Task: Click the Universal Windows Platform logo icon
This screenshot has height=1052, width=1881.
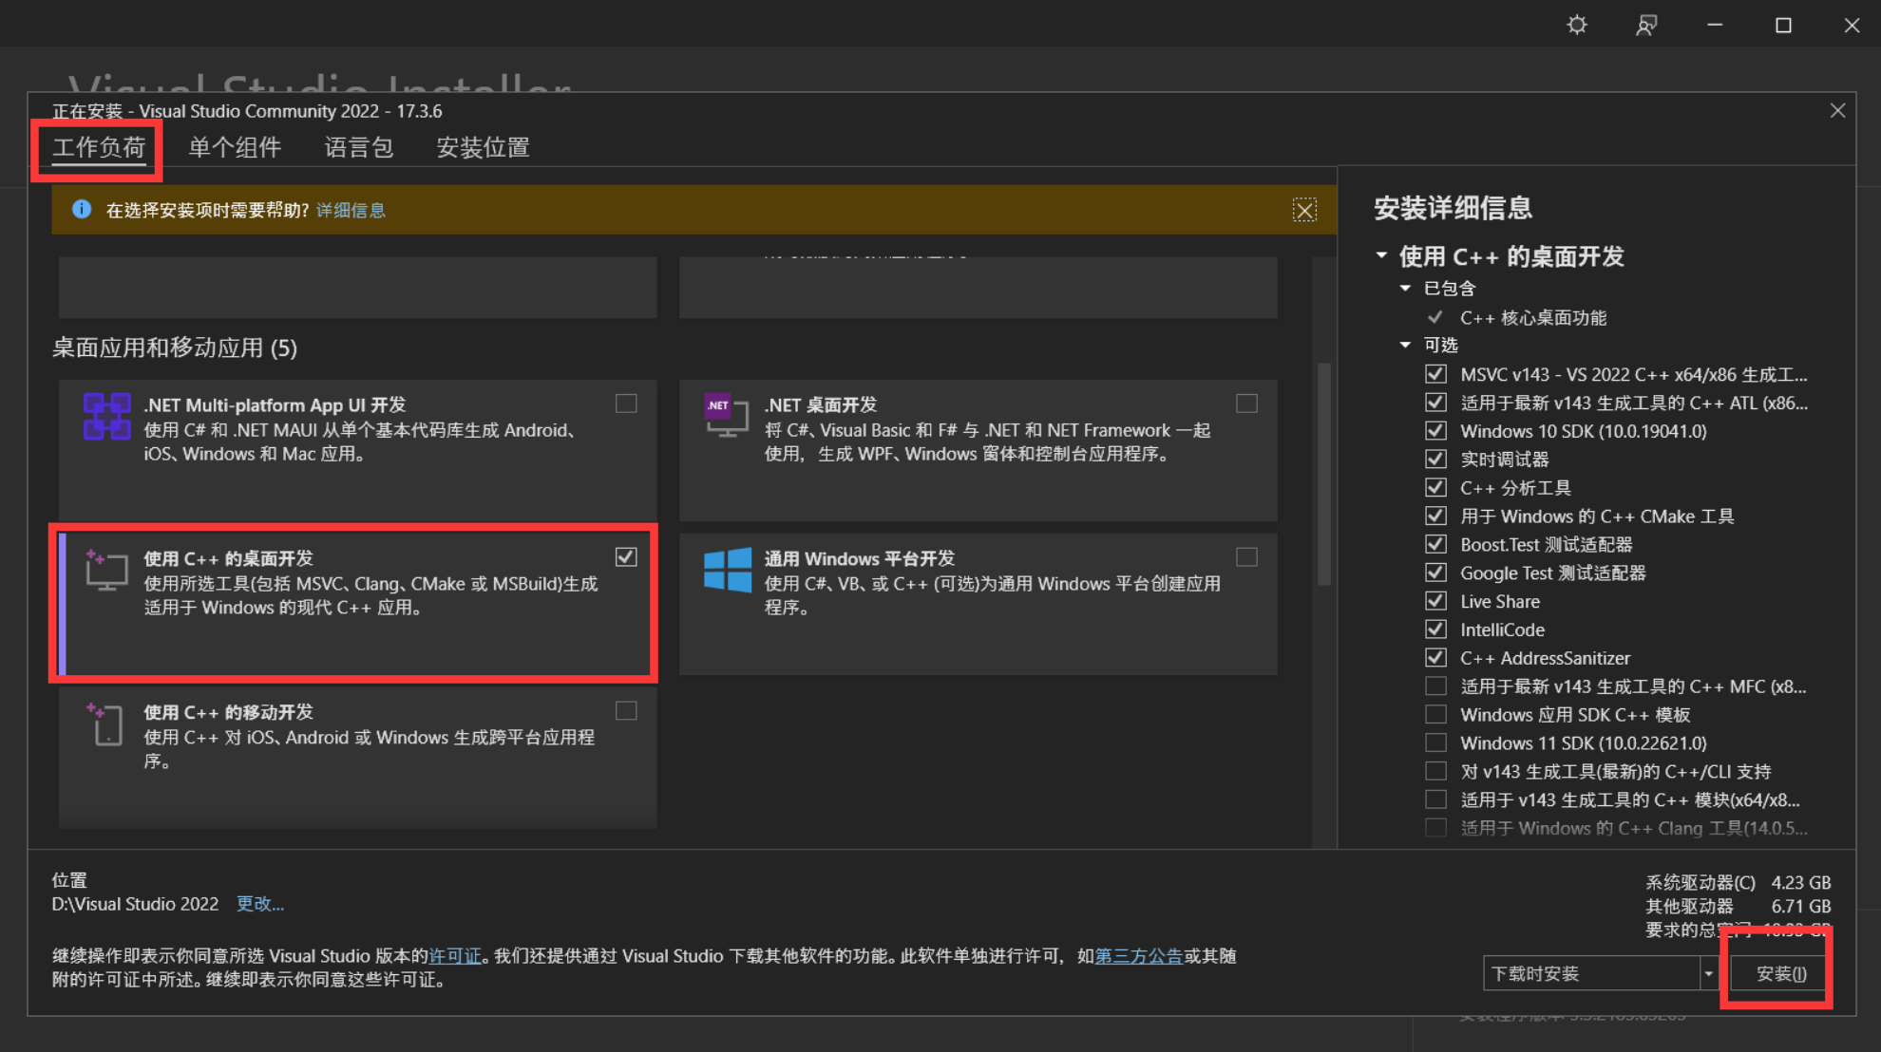Action: pos(728,570)
